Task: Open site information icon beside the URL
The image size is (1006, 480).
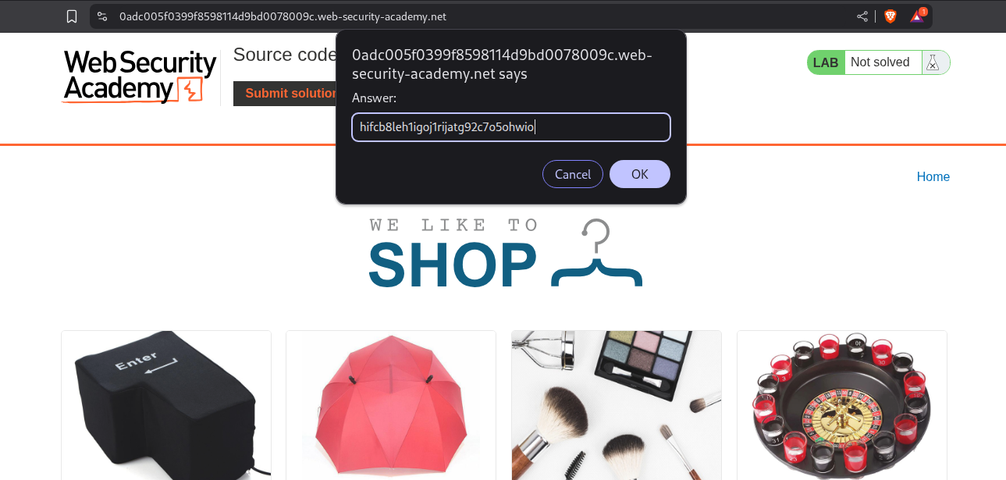Action: pyautogui.click(x=102, y=16)
